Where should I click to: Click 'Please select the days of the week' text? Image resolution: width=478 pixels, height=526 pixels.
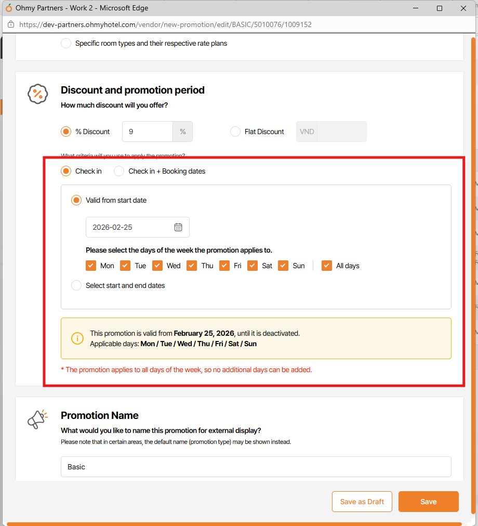point(179,250)
